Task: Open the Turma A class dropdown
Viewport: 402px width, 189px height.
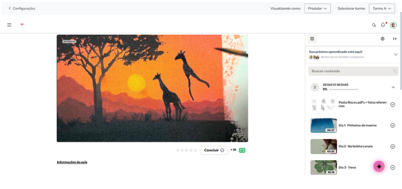Action: pos(382,8)
